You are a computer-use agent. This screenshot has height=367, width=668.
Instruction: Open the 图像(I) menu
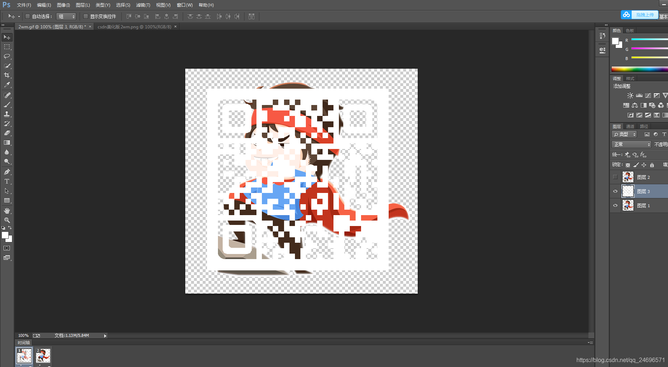coord(64,5)
